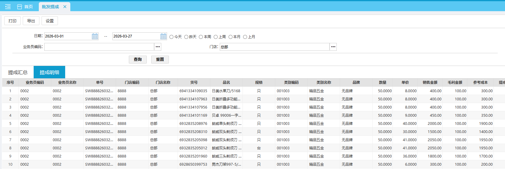Open end date calendar picker
Image resolution: width=505 pixels, height=169 pixels.
pos(163,36)
